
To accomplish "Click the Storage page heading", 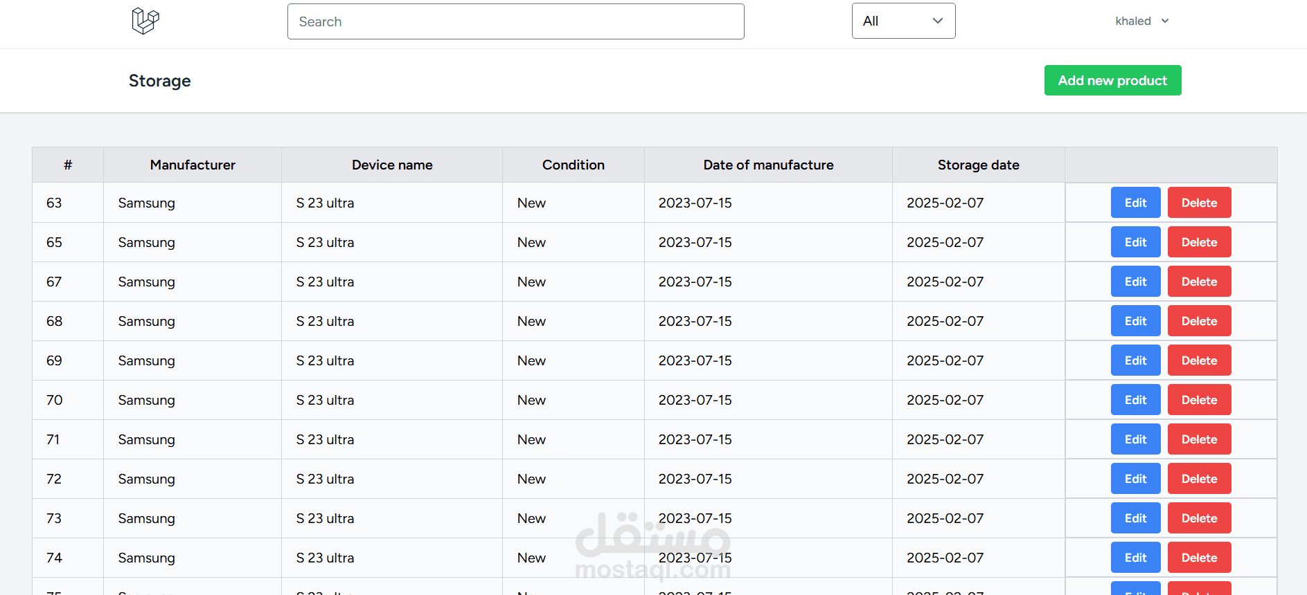I will point(160,81).
